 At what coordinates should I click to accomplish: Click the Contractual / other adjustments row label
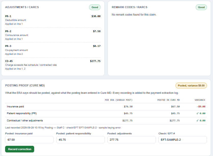(x=25, y=120)
